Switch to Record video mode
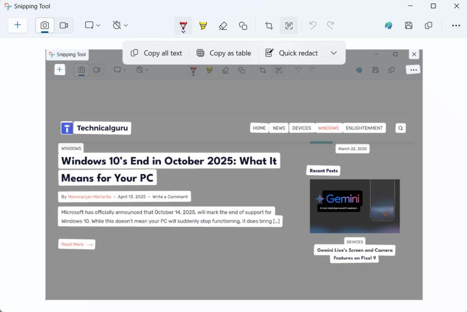Screen dimensions: 467x312 click(x=64, y=26)
